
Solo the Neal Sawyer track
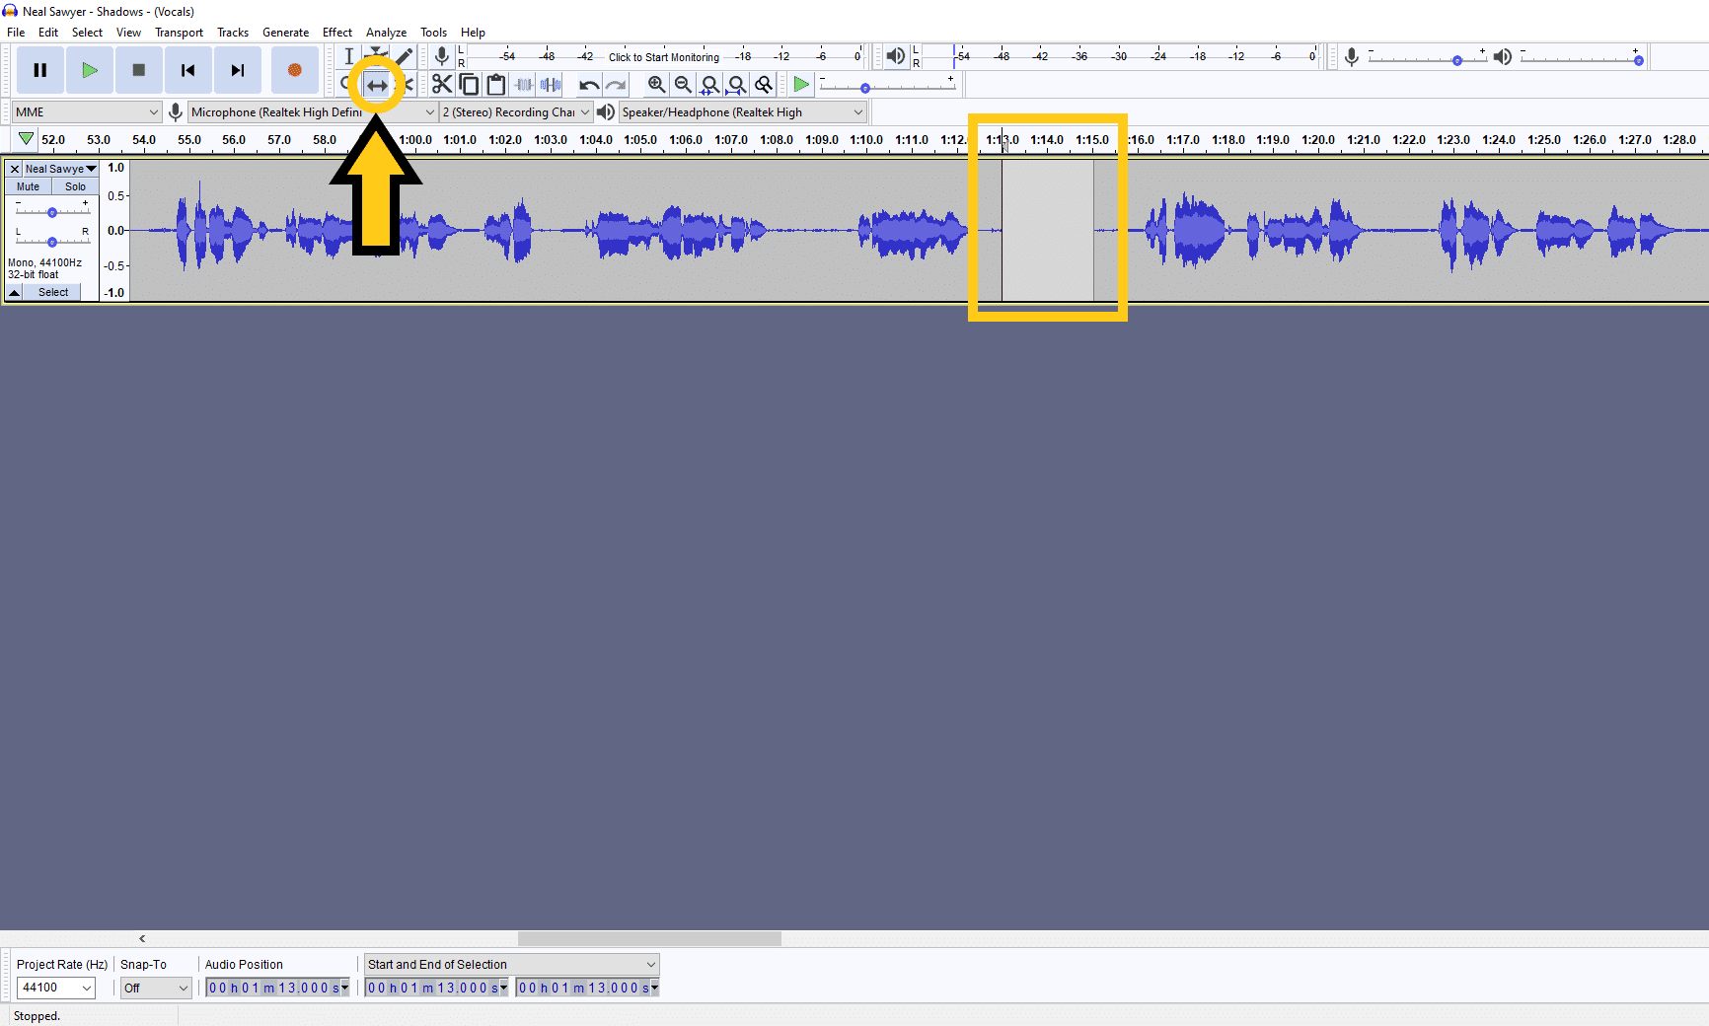(75, 186)
